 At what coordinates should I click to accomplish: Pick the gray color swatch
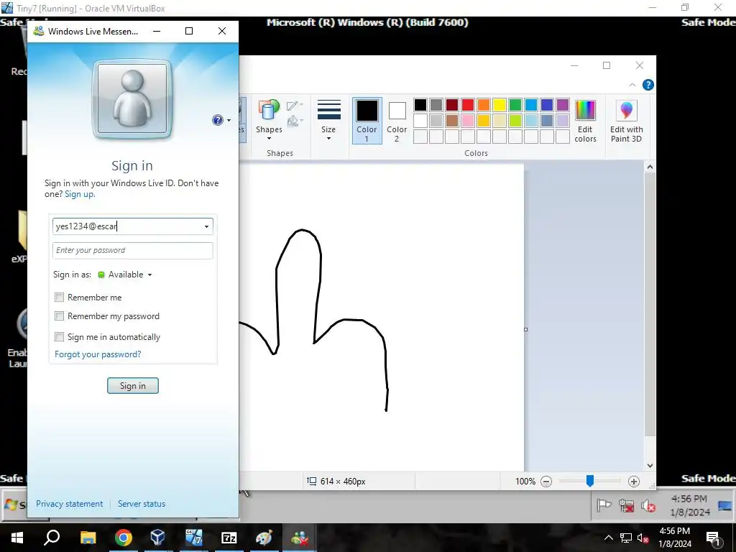[x=436, y=105]
